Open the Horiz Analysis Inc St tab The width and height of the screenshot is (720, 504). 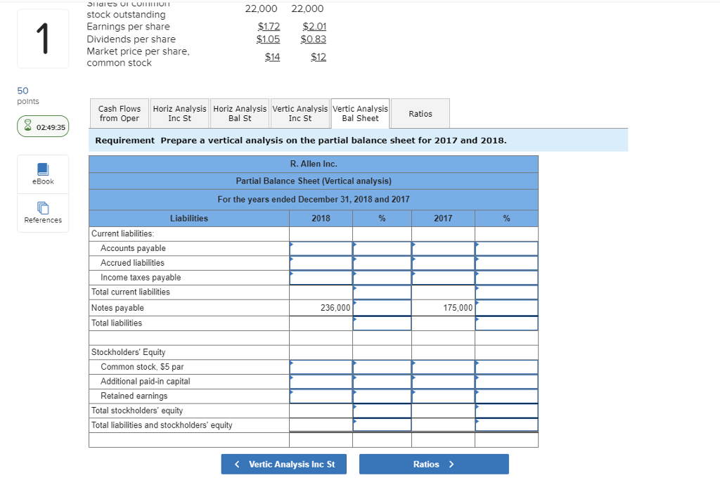(x=179, y=113)
